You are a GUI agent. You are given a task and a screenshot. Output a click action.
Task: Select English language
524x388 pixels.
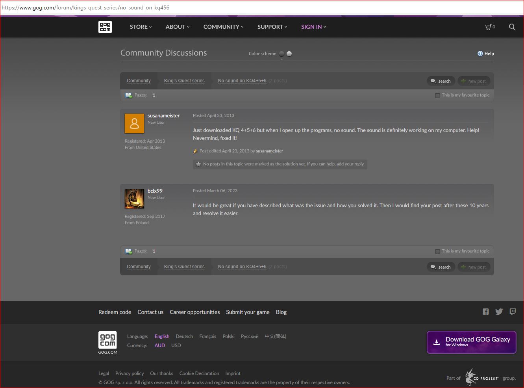click(162, 336)
